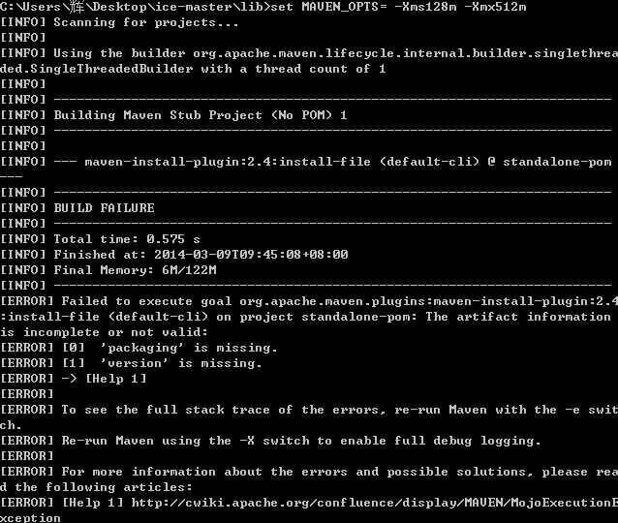Viewport: 618px width, 523px height.
Task: Click the 'version' is missing error line
Action: (131, 363)
